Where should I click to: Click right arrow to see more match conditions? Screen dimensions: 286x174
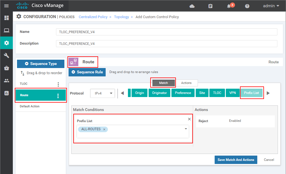tap(268, 93)
